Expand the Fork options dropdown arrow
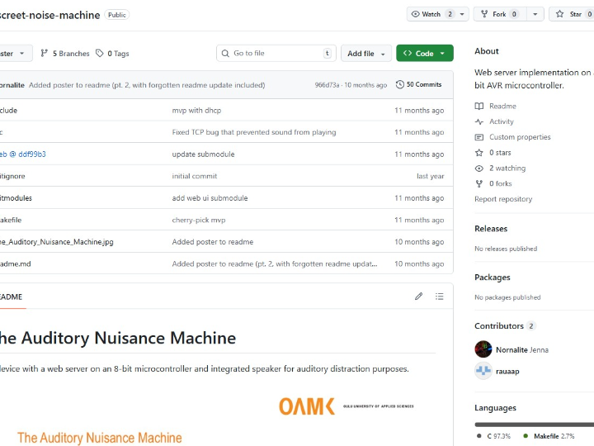The image size is (594, 446). [x=535, y=14]
